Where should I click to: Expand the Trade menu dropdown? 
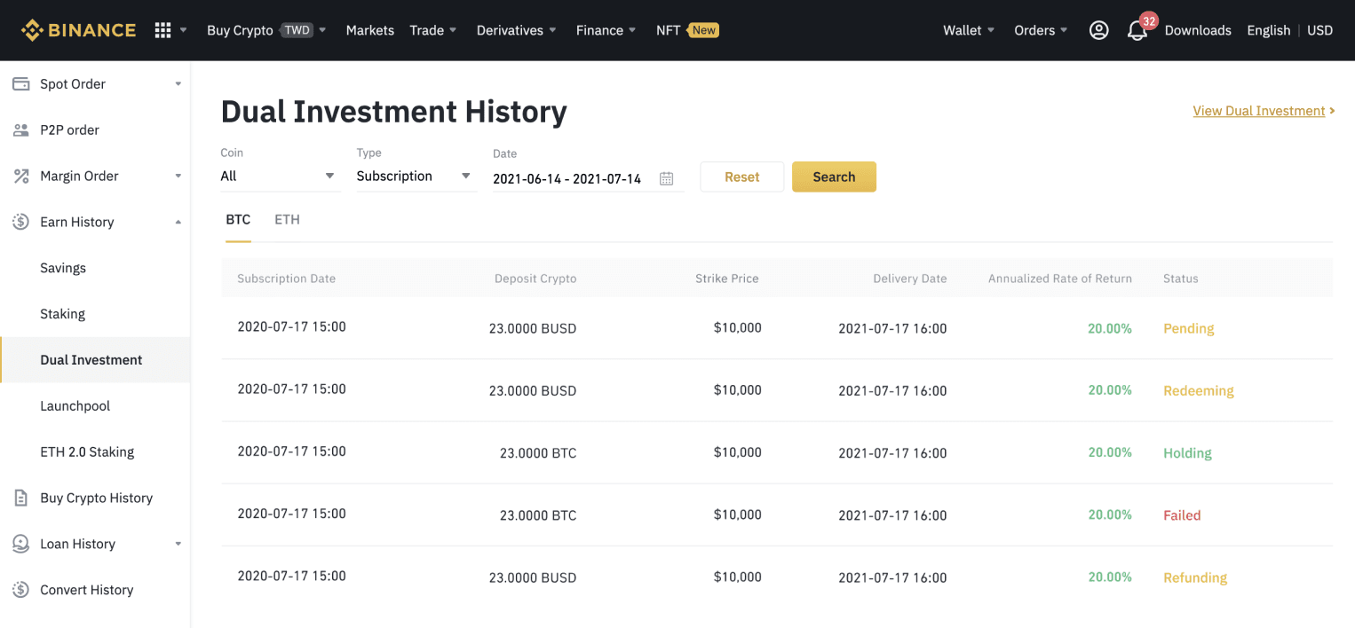click(453, 30)
